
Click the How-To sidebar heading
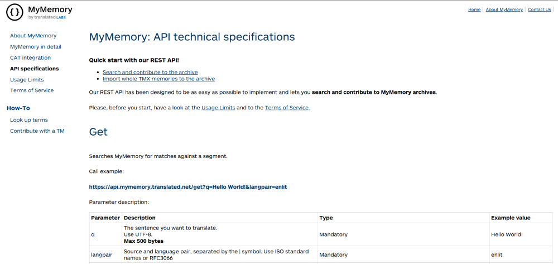click(x=18, y=108)
